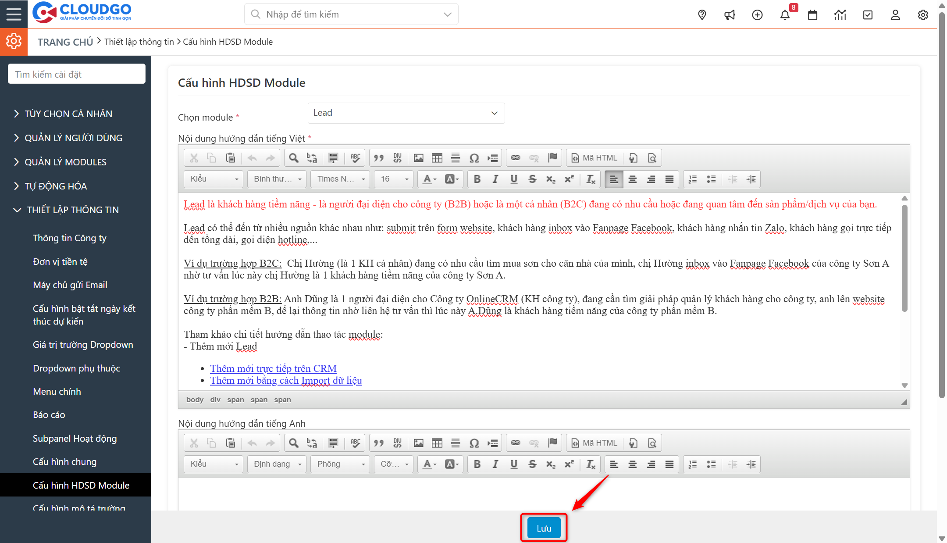Open notifications via the bell icon
The height and width of the screenshot is (543, 947).
click(785, 14)
